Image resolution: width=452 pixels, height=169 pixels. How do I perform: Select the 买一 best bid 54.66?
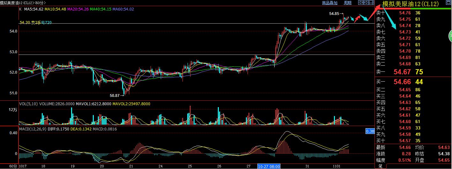tap(402, 82)
